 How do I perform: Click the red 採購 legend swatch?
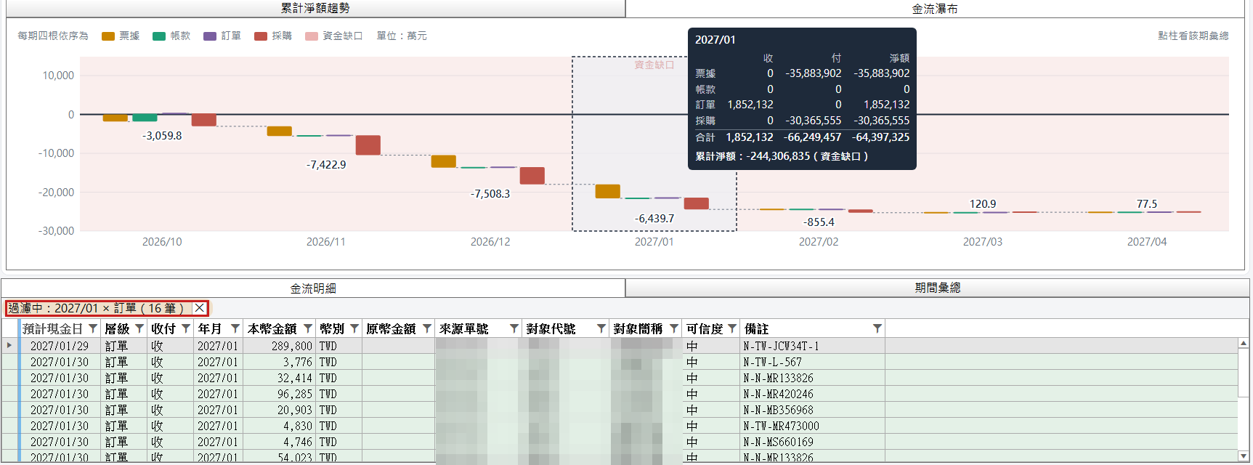point(261,36)
